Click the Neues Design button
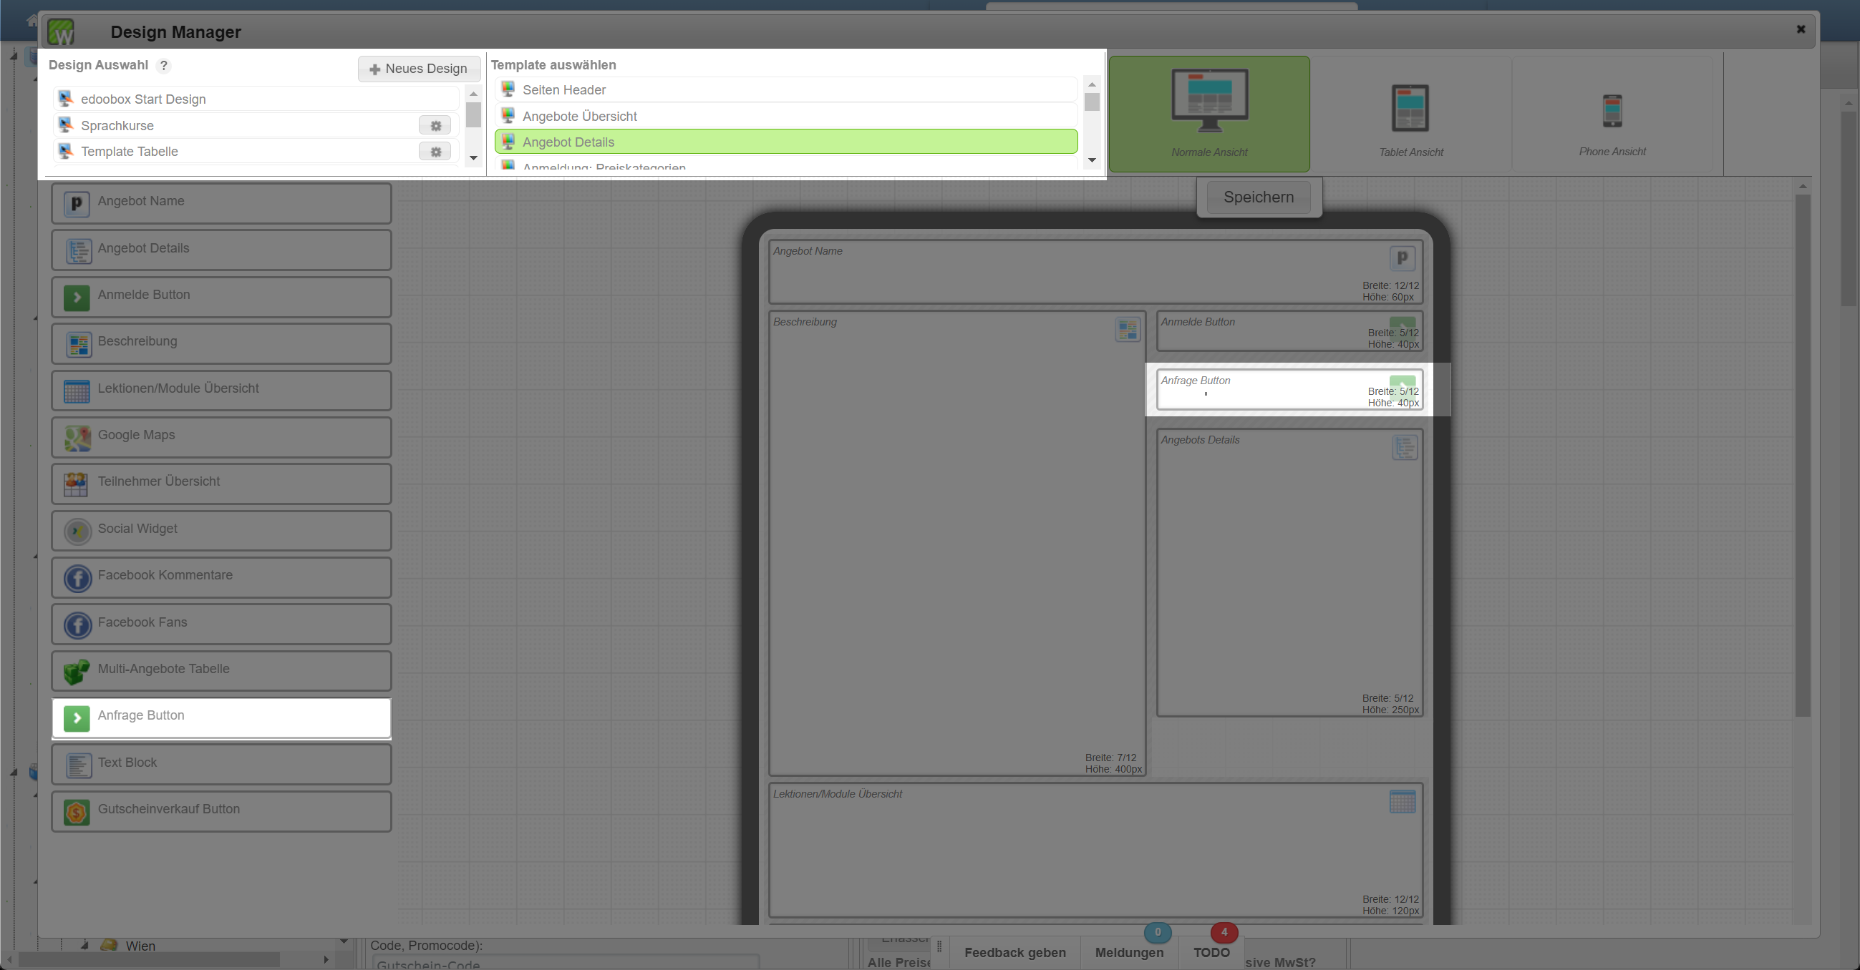The height and width of the screenshot is (970, 1860). coord(419,69)
